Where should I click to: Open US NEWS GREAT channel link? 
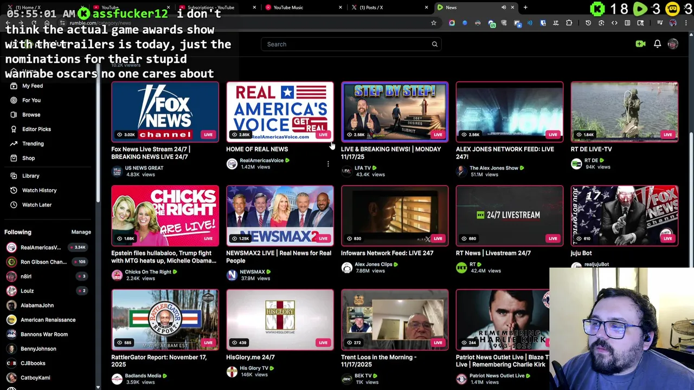pyautogui.click(x=144, y=168)
